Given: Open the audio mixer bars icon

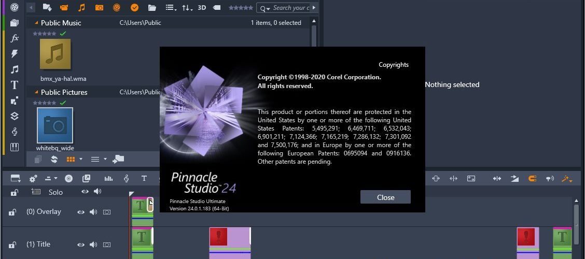Looking at the screenshot, I should (108, 179).
